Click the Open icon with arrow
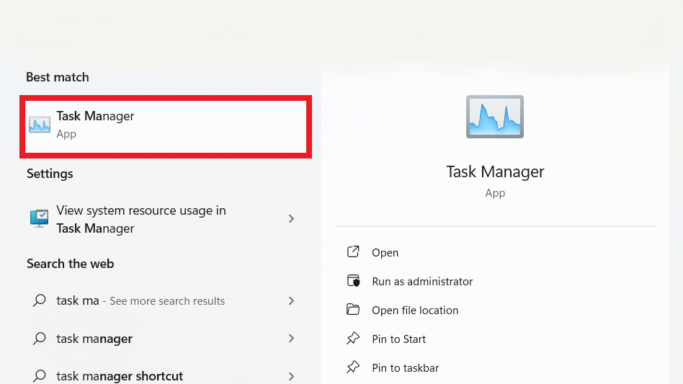The width and height of the screenshot is (683, 384). tap(353, 251)
